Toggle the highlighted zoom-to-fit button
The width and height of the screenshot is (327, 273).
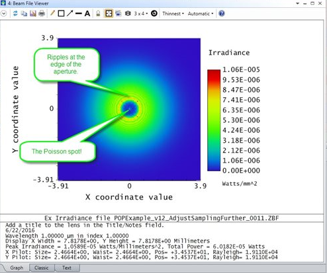tap(109, 13)
